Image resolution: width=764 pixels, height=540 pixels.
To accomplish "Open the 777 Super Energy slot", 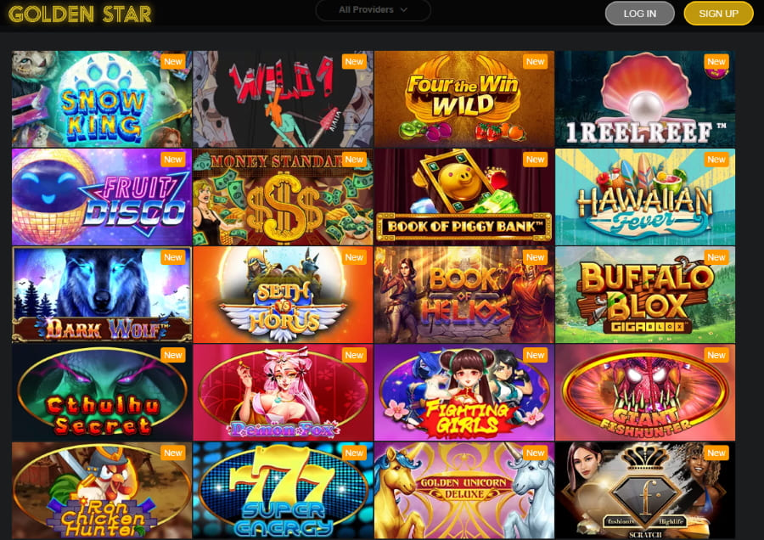I will pos(283,490).
